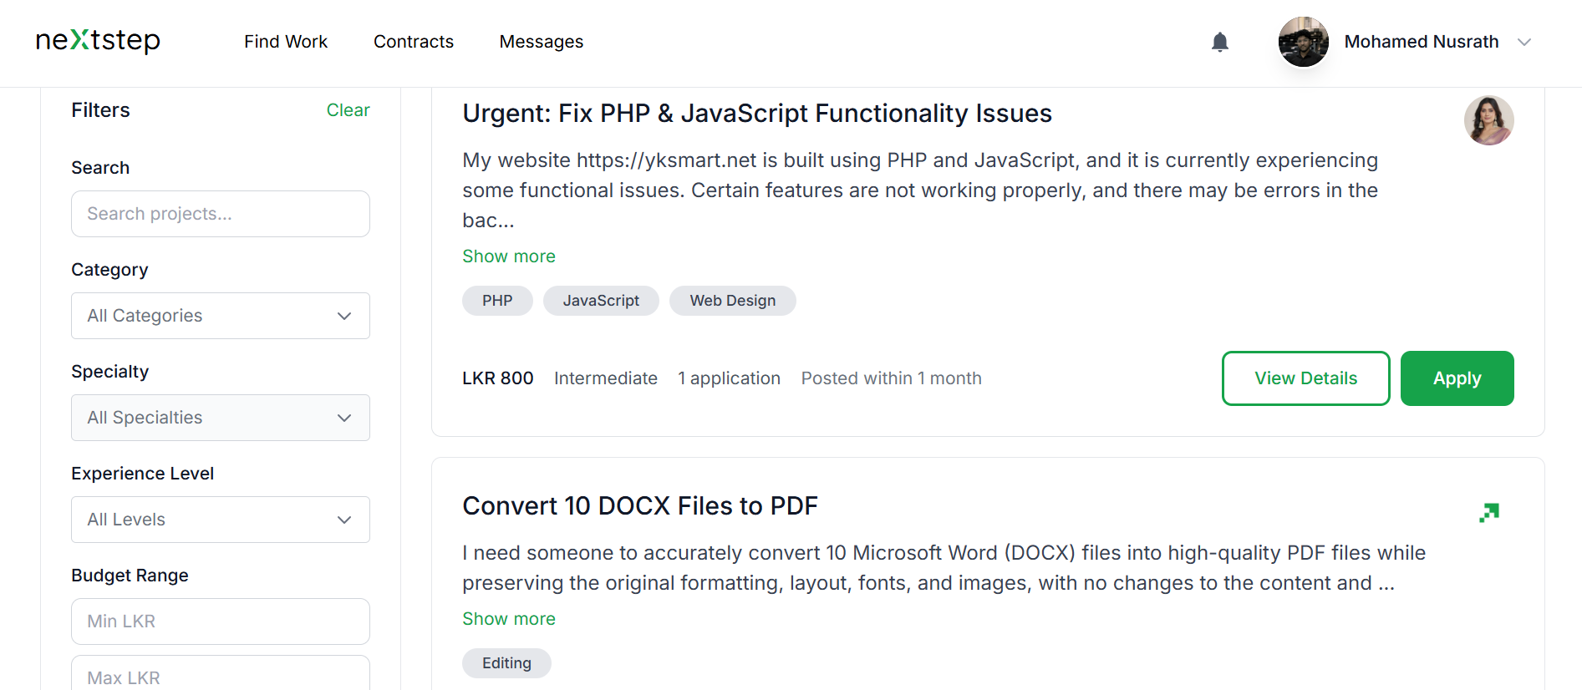
Task: Clear all filters
Action: tap(348, 110)
